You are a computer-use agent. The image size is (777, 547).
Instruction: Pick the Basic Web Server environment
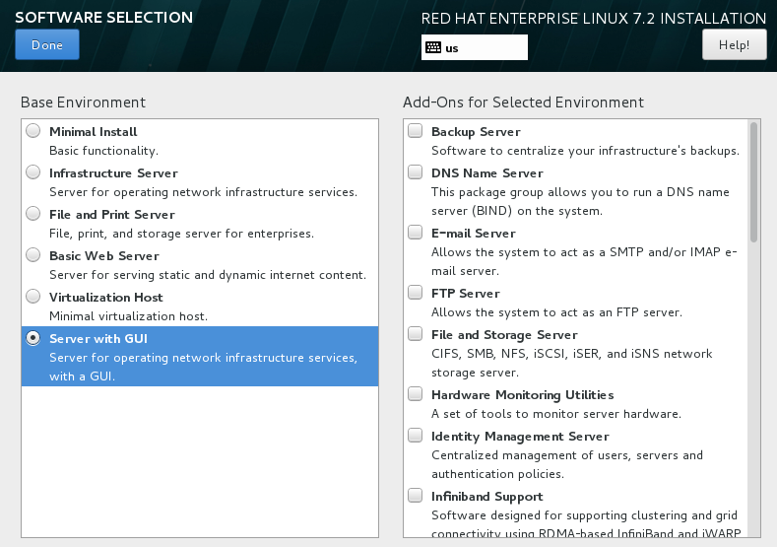(33, 255)
